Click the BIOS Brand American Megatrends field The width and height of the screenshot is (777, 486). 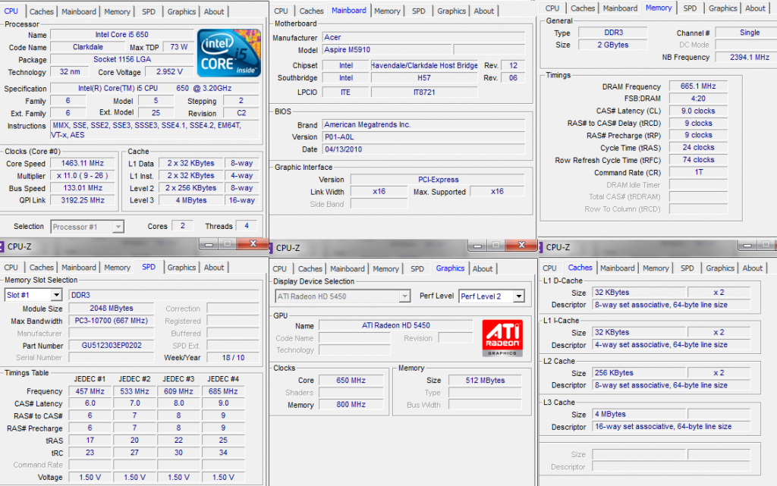coord(422,124)
